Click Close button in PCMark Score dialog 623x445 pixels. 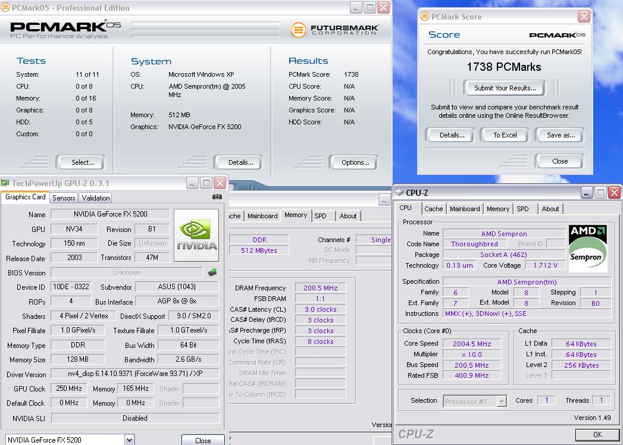(560, 161)
